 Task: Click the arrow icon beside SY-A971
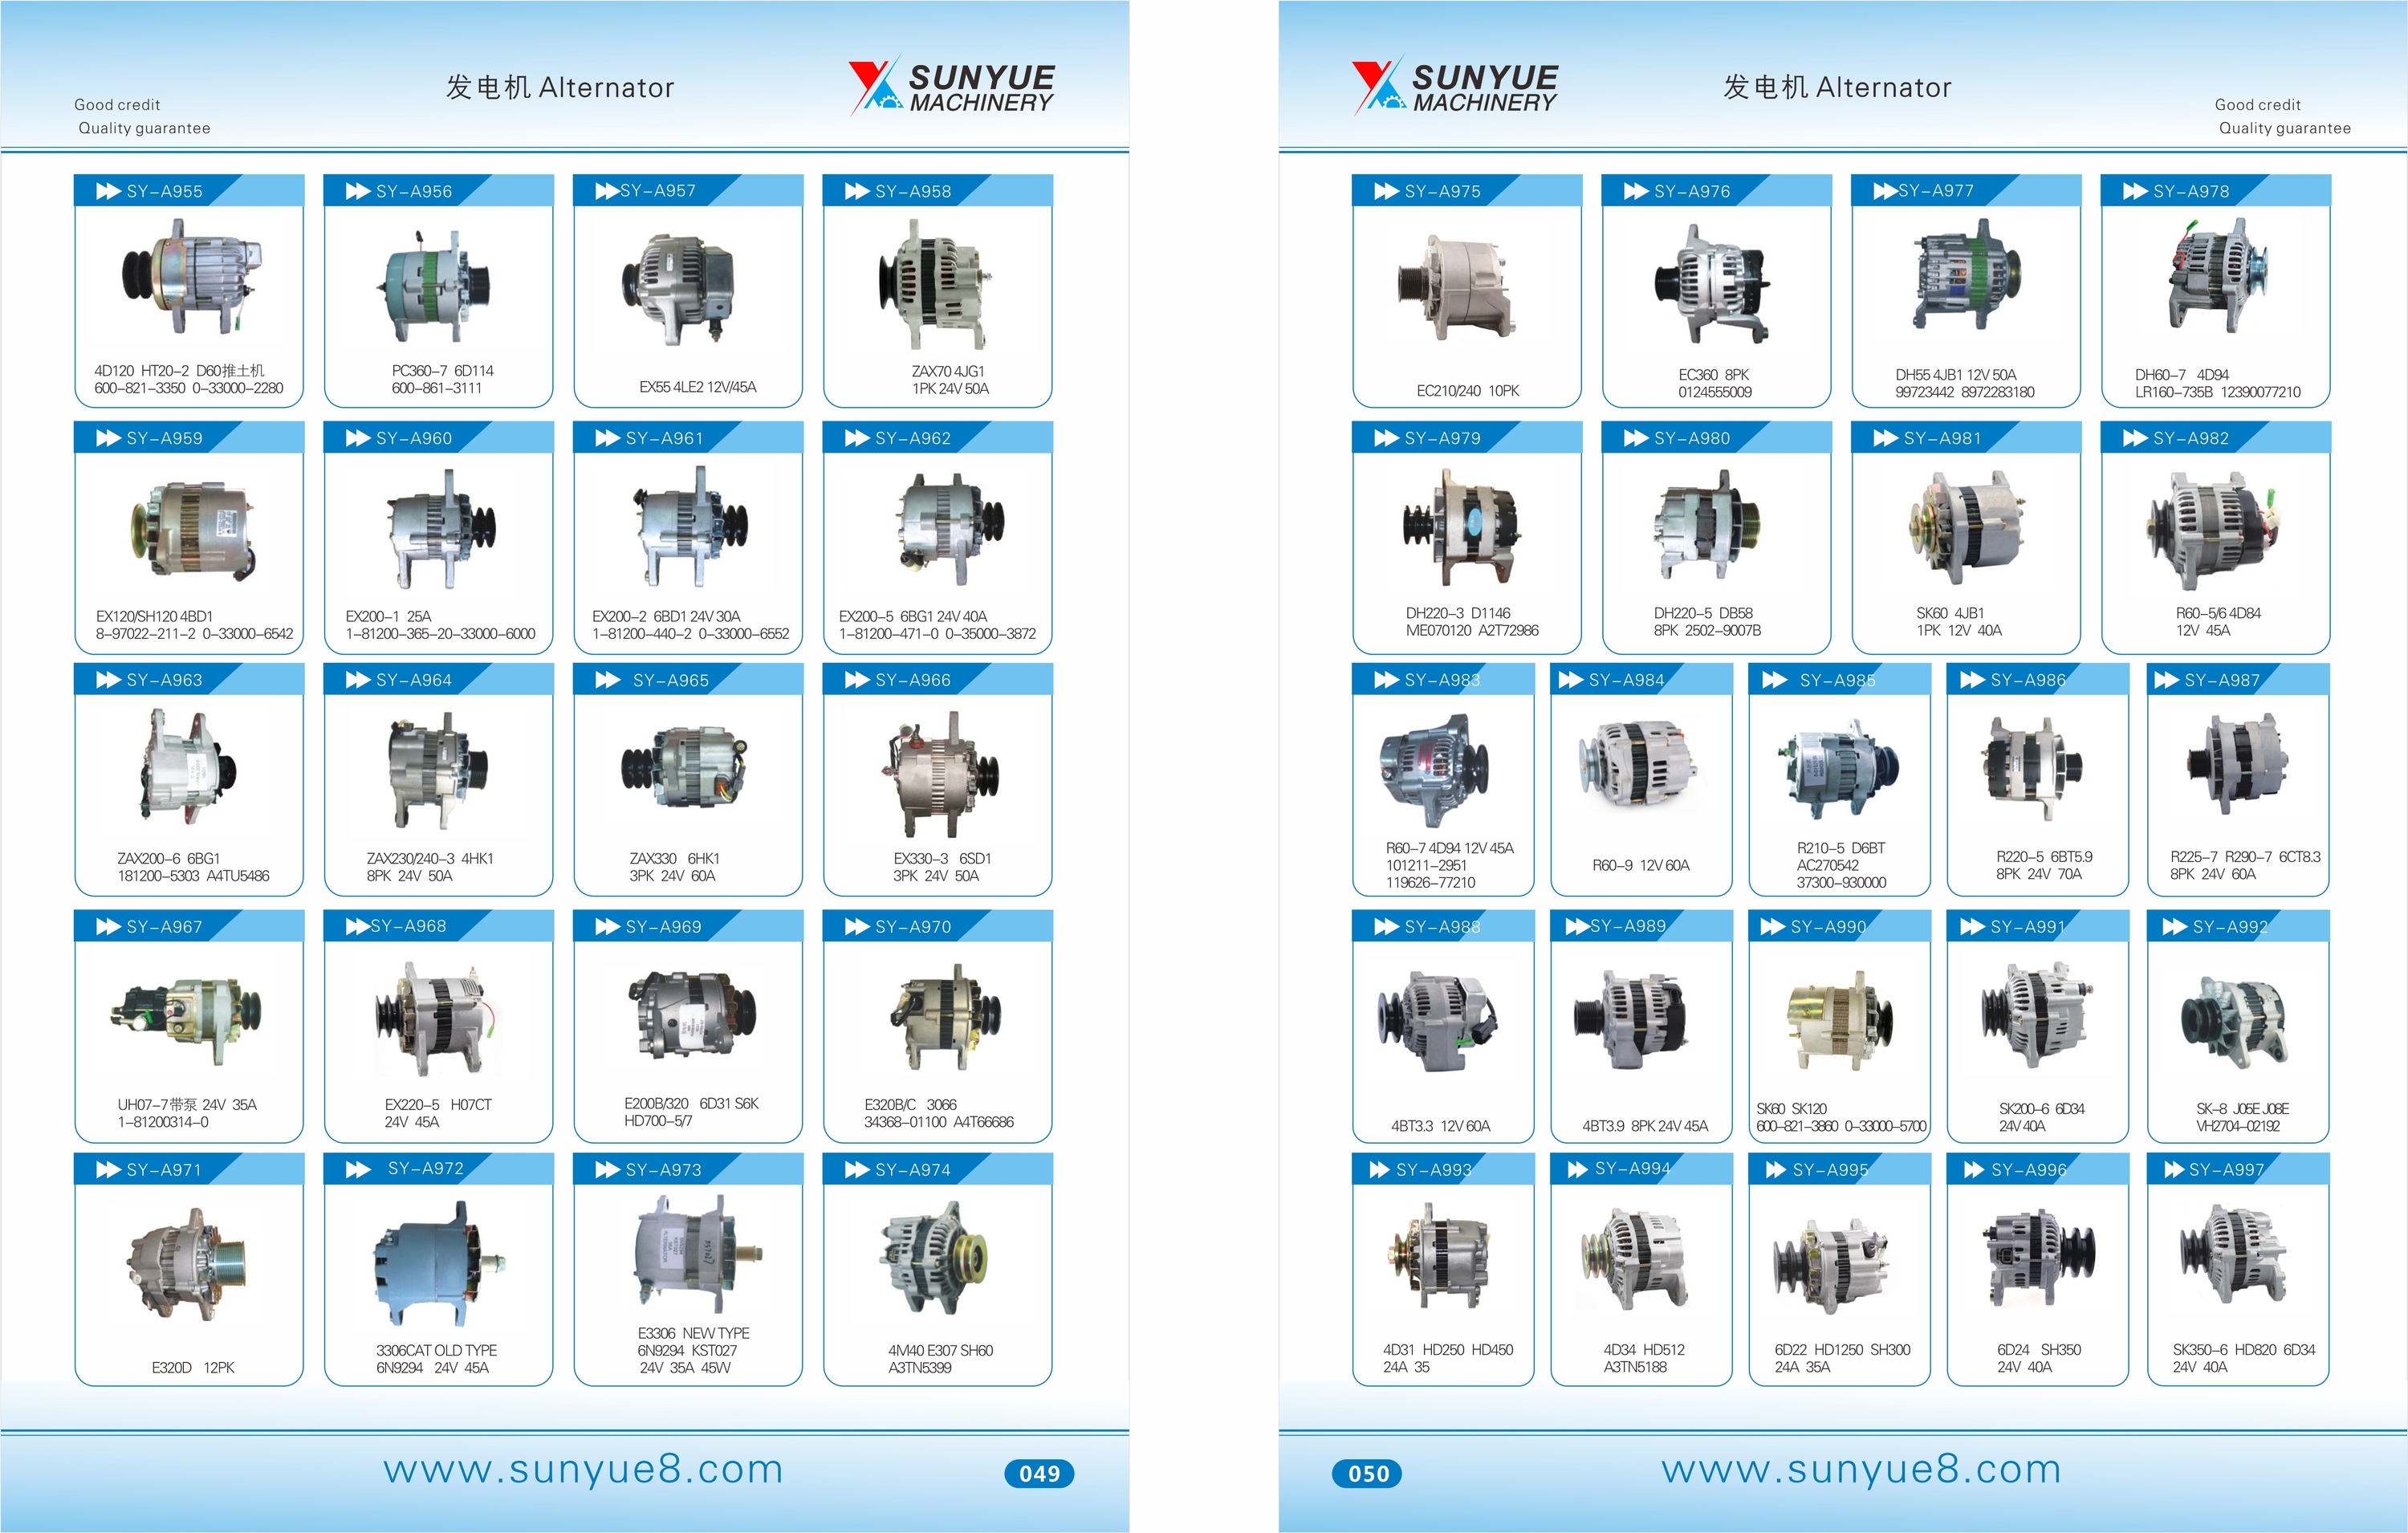point(108,1170)
